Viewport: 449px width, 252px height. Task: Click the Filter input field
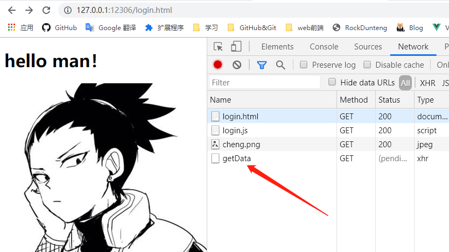[x=265, y=83]
